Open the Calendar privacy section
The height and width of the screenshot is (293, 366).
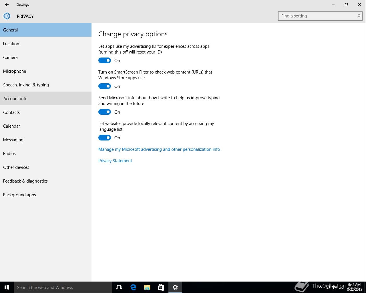pyautogui.click(x=46, y=126)
